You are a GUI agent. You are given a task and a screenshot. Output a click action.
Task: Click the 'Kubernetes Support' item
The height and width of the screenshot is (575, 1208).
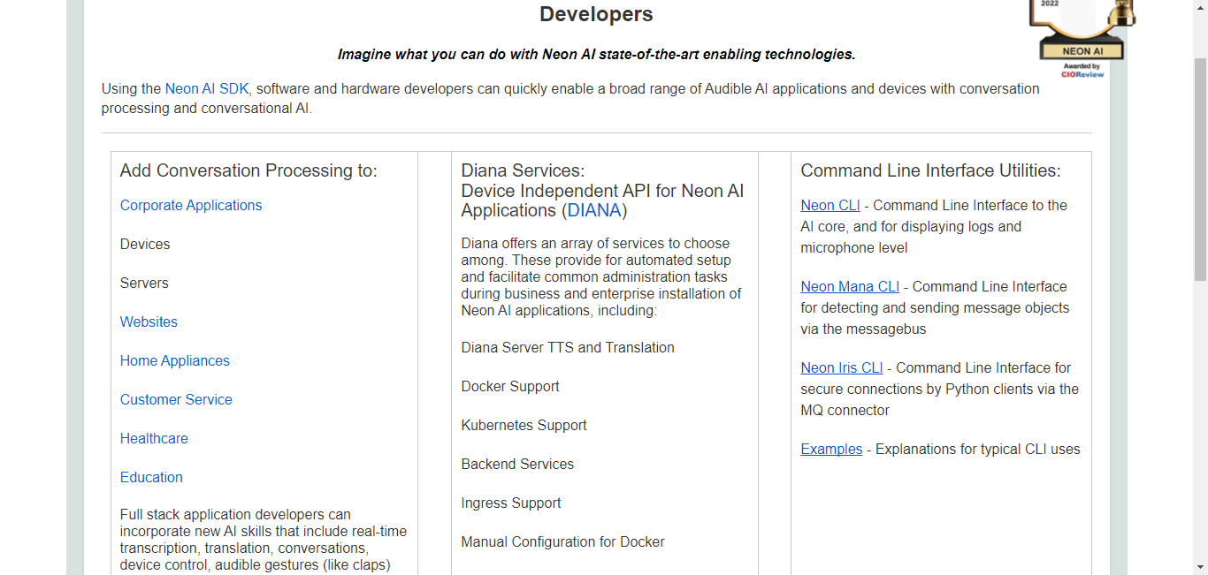pos(524,425)
